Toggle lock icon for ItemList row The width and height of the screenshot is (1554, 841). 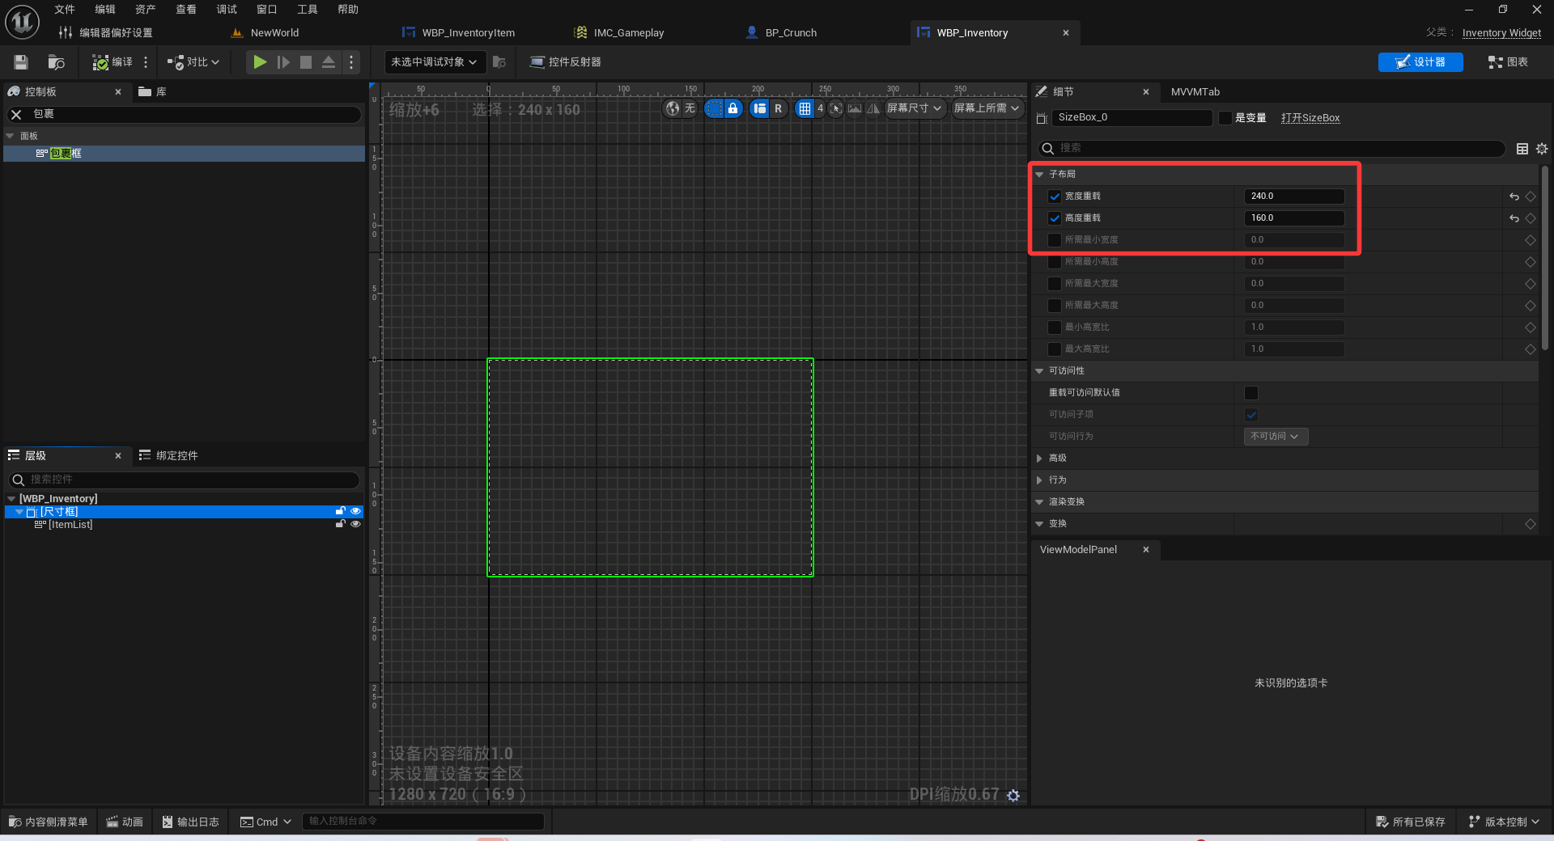tap(340, 524)
